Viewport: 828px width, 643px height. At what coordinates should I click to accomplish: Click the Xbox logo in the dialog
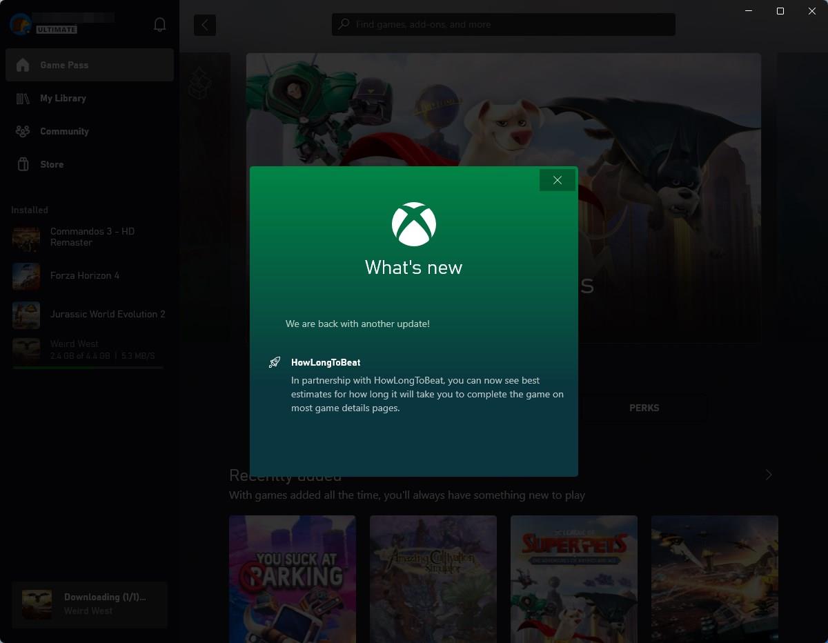click(414, 224)
